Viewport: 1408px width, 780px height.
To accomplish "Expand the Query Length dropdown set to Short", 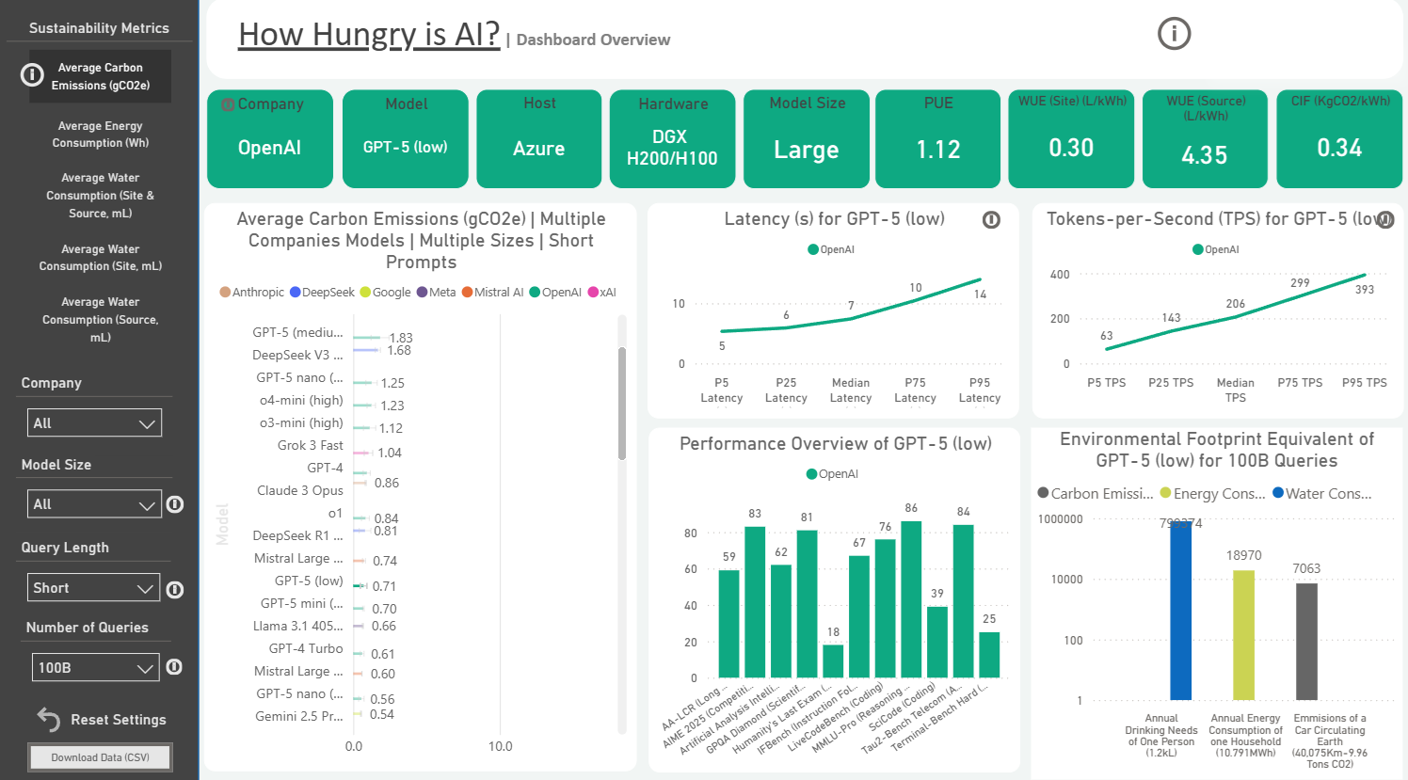I will (94, 588).
